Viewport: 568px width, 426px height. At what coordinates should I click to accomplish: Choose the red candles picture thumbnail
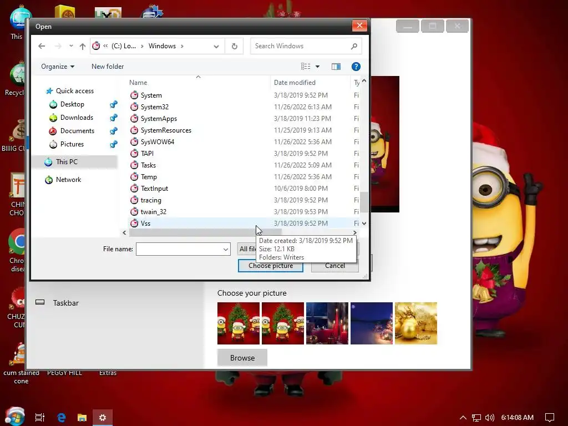click(327, 323)
